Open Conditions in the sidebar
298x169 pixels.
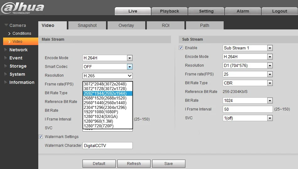(x=20, y=33)
